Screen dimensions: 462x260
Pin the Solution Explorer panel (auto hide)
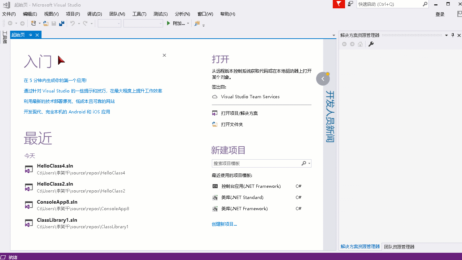453,35
